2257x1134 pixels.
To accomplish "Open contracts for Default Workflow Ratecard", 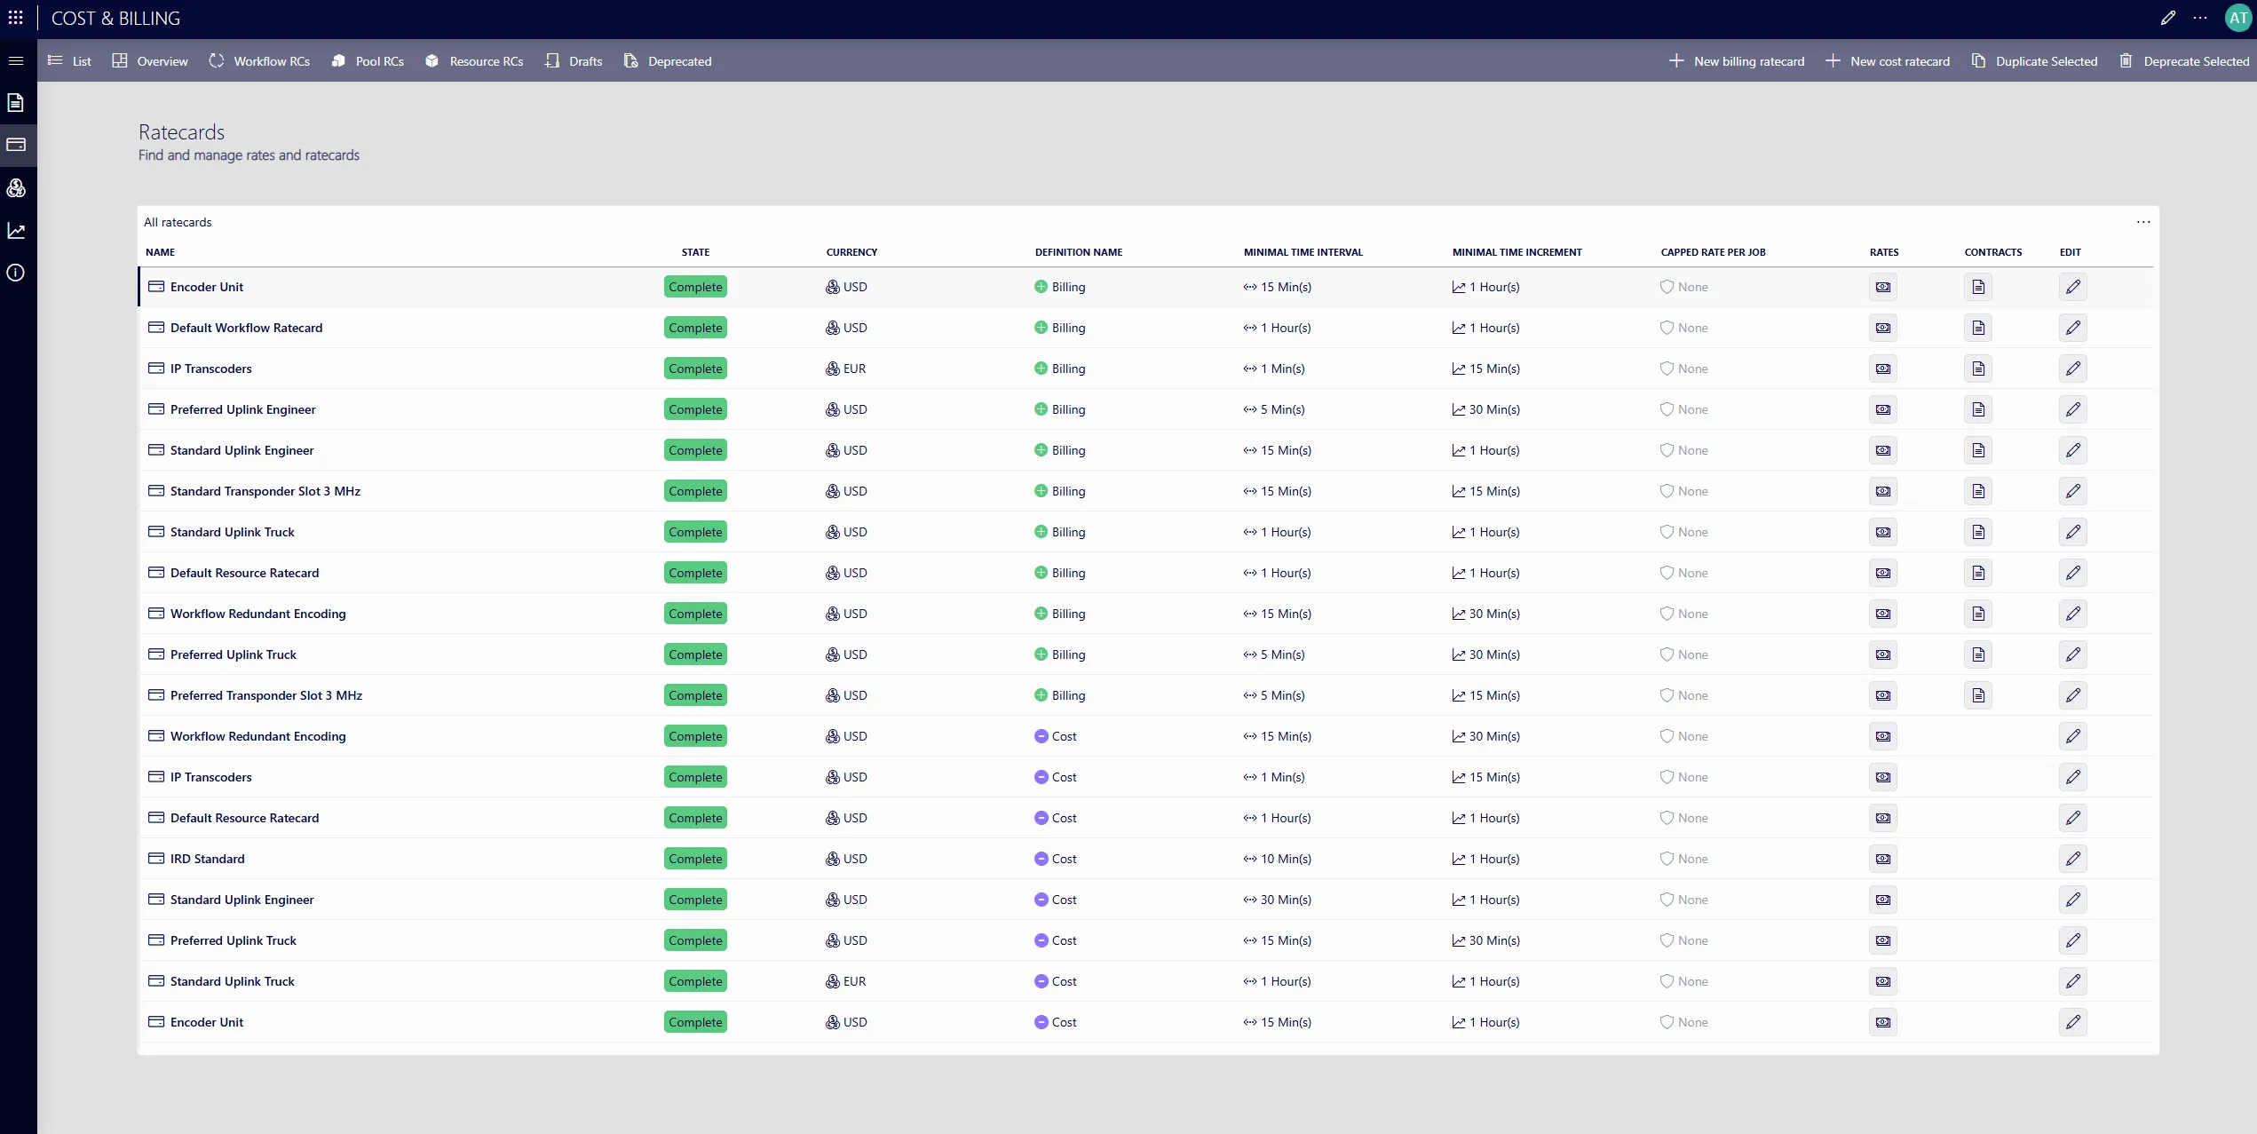I will (1978, 328).
